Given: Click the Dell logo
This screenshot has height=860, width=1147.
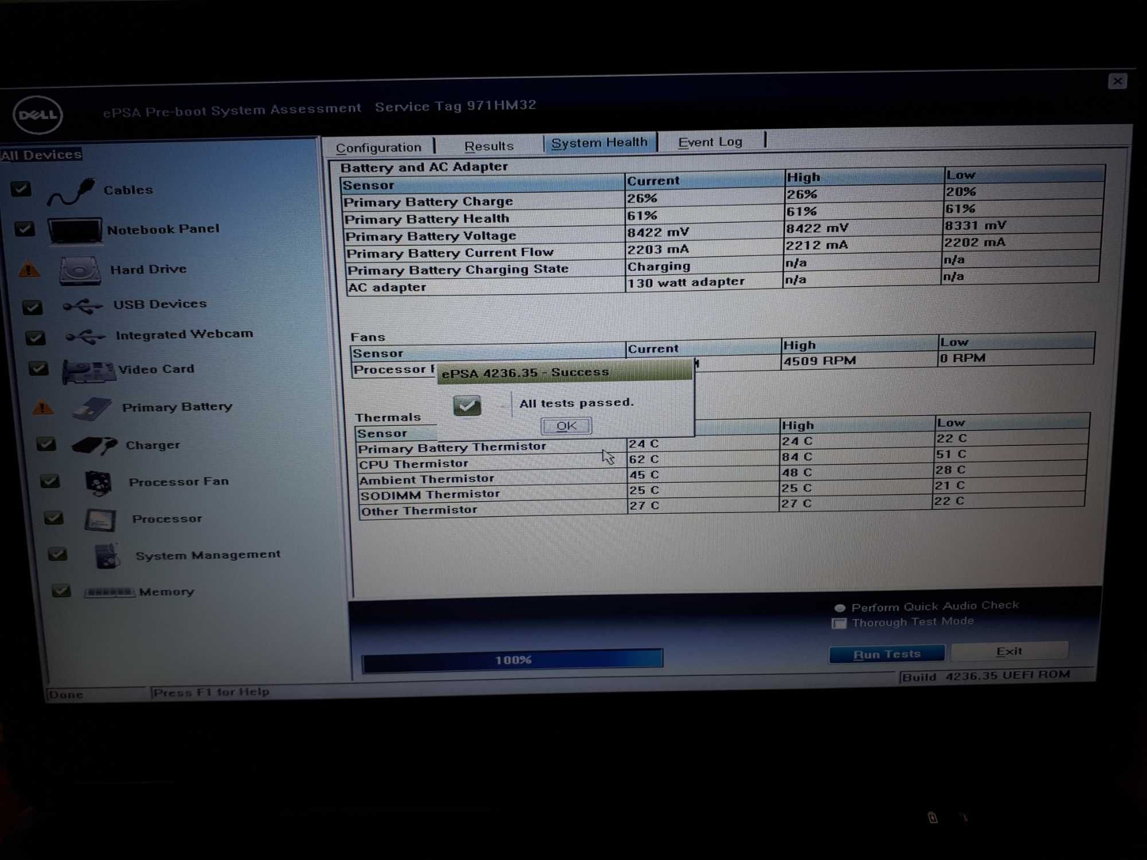Looking at the screenshot, I should pos(38,115).
